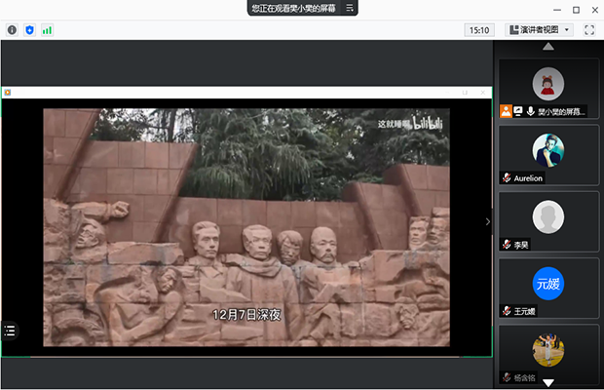Open the blue security shield icon
Image resolution: width=604 pixels, height=390 pixels.
click(29, 30)
